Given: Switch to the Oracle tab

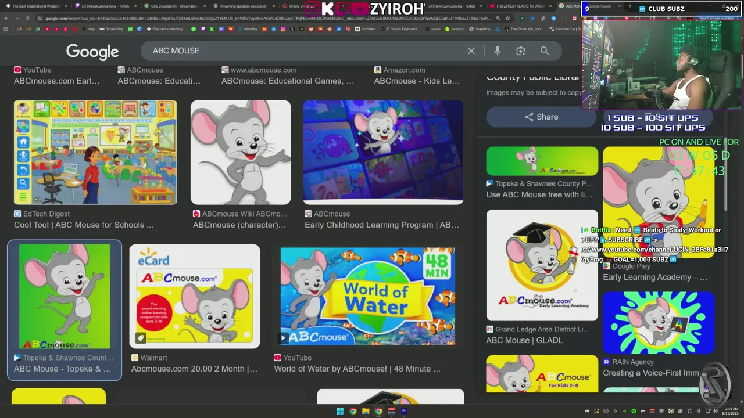Looking at the screenshot, I should [x=299, y=6].
